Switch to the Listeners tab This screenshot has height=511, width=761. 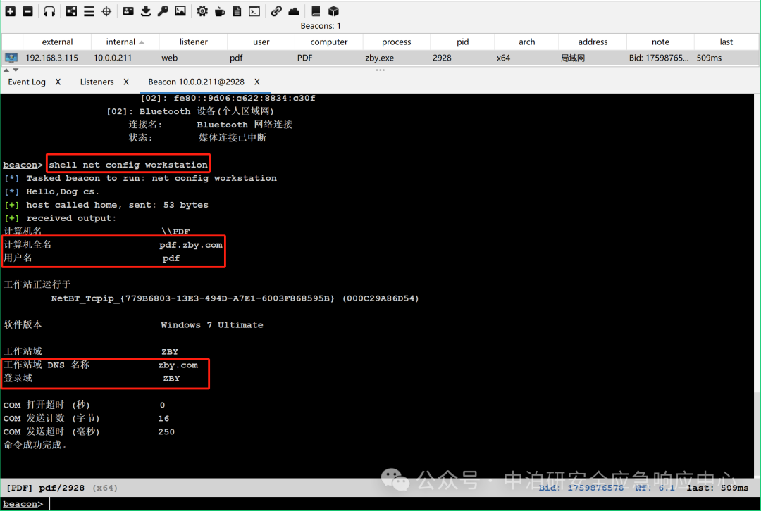click(97, 82)
